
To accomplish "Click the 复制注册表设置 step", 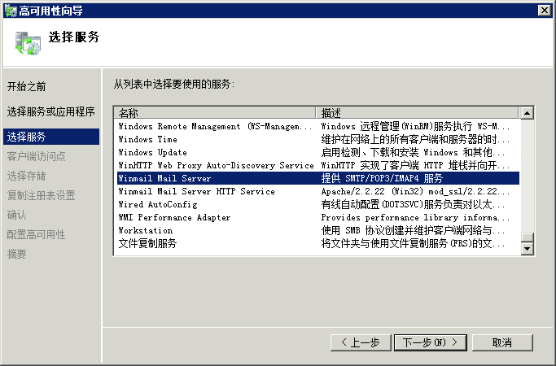I will tap(42, 195).
